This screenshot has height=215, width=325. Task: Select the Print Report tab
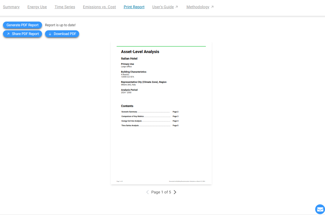[x=134, y=7]
